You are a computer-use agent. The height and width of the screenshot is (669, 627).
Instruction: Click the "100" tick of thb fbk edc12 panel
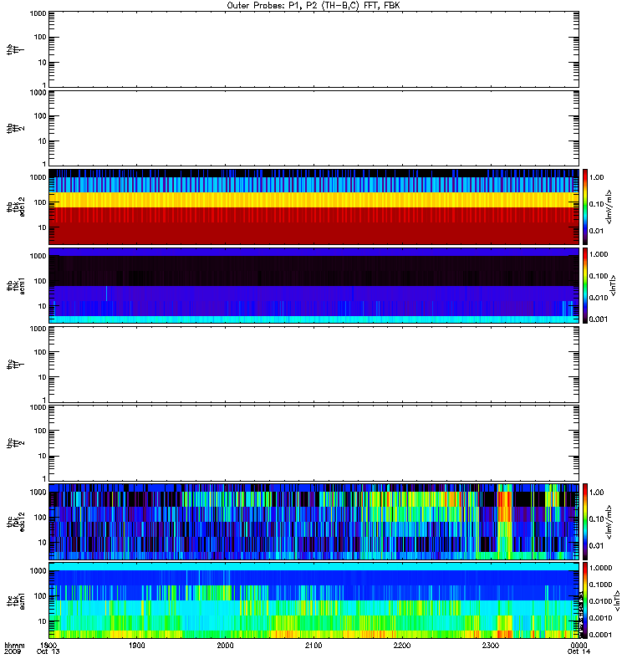(40, 202)
